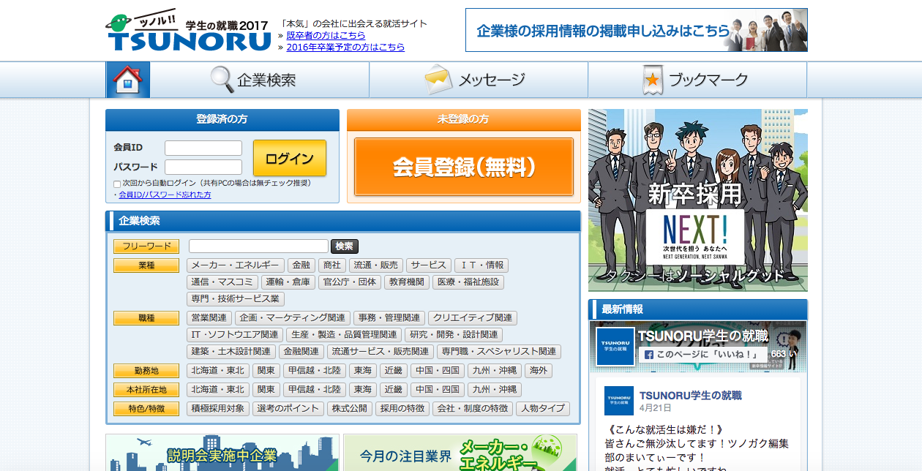Select the 金融 industry tag
Viewport: 922px width, 471px height.
pos(300,265)
